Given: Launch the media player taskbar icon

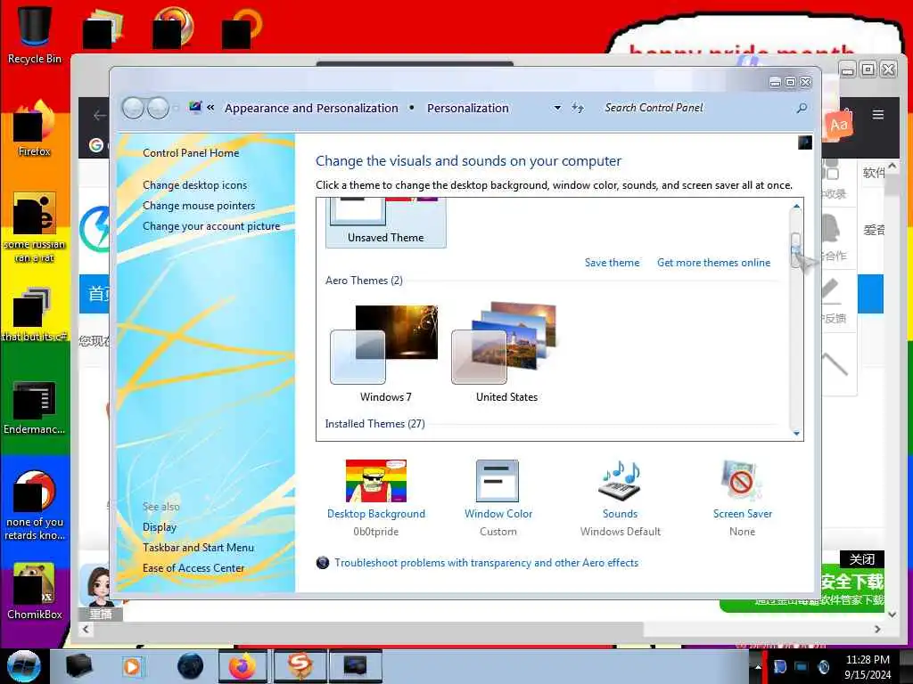Looking at the screenshot, I should tap(132, 666).
